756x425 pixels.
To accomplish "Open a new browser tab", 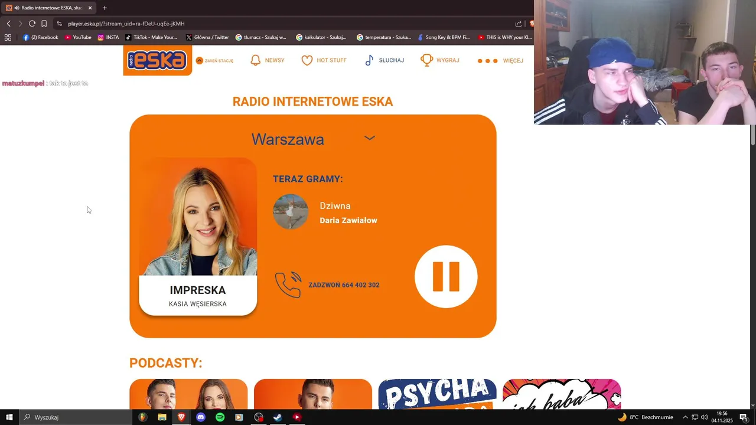I will coord(105,8).
